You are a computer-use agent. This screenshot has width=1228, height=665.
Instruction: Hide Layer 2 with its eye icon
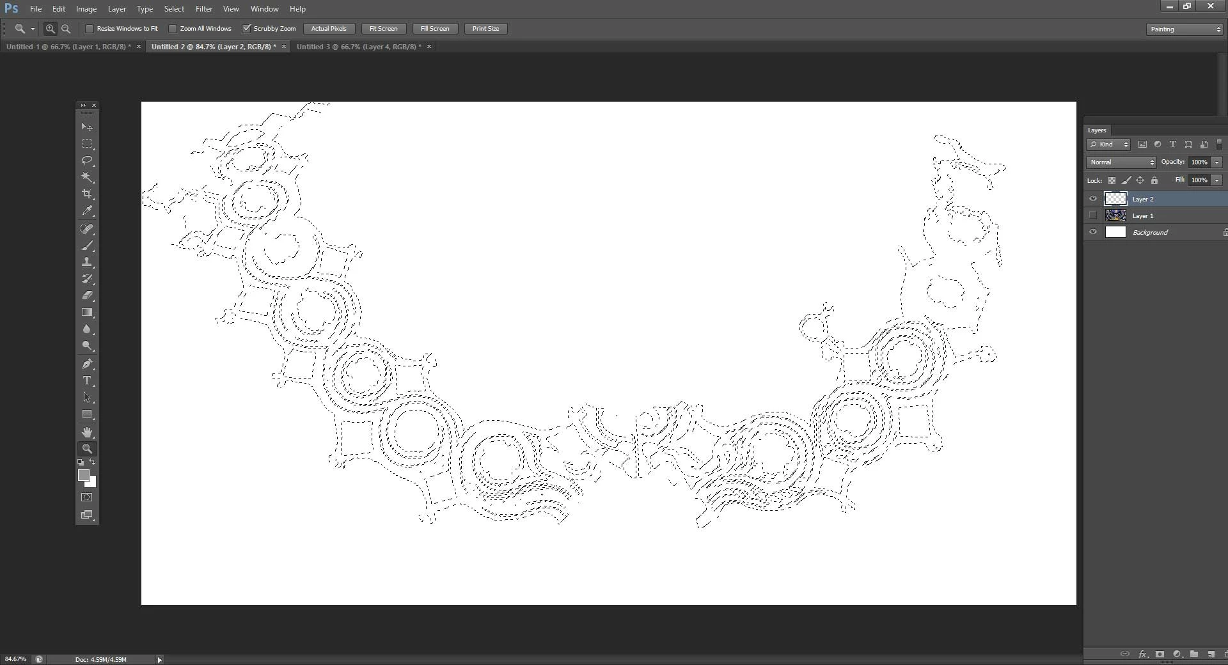pyautogui.click(x=1092, y=199)
